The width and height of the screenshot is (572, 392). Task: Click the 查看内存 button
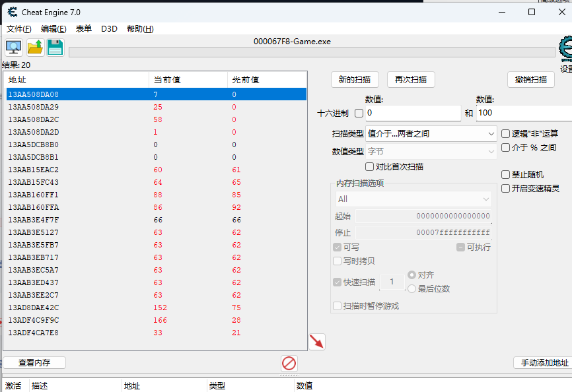[x=34, y=363]
